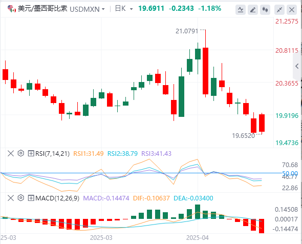Screen dimensions: 302x244
Task: Click the MACD(12,26,9) label
Action: pyautogui.click(x=57, y=198)
